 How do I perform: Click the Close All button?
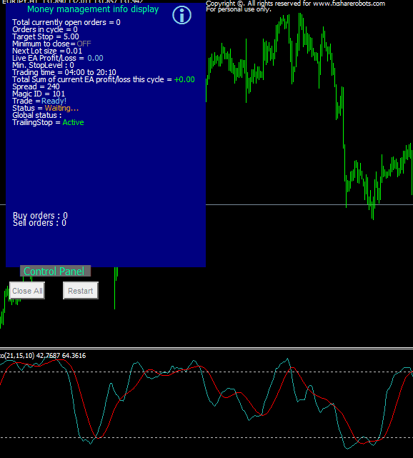coord(27,291)
